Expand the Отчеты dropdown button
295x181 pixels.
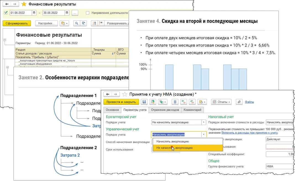(221, 102)
